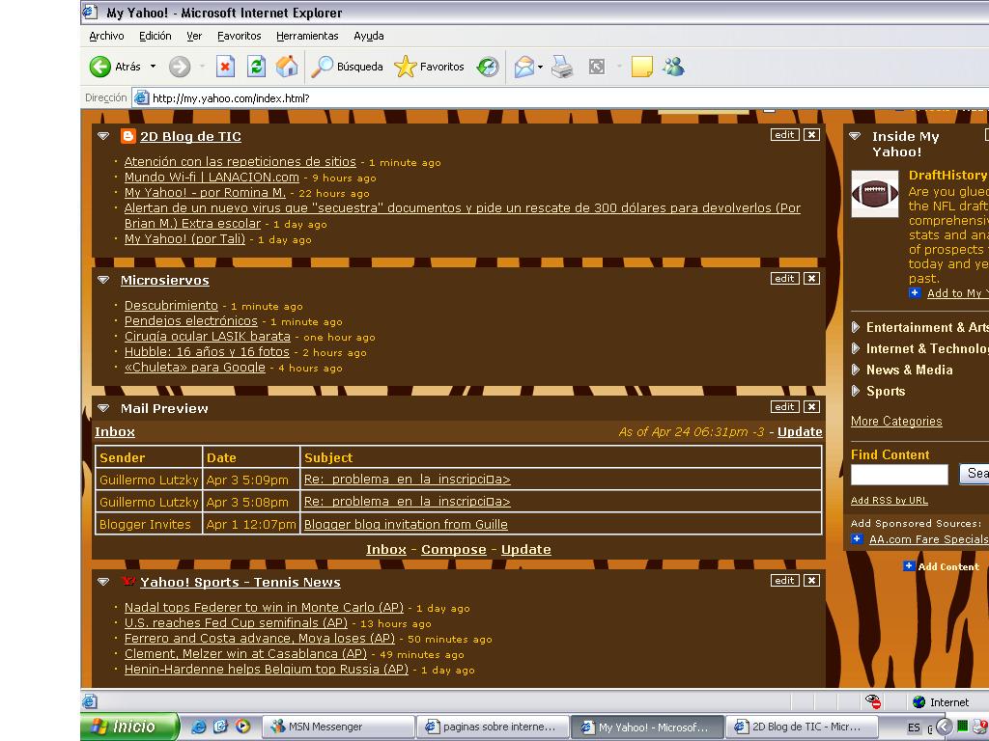Click the Forward navigation arrow
This screenshot has height=741, width=989.
[x=180, y=67]
